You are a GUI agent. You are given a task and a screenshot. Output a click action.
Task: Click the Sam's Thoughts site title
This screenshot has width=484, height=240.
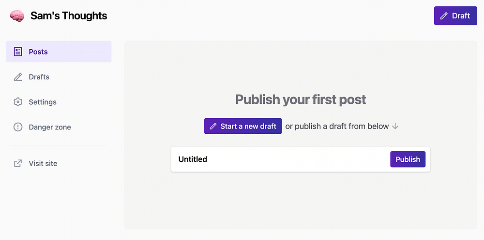[x=69, y=16]
